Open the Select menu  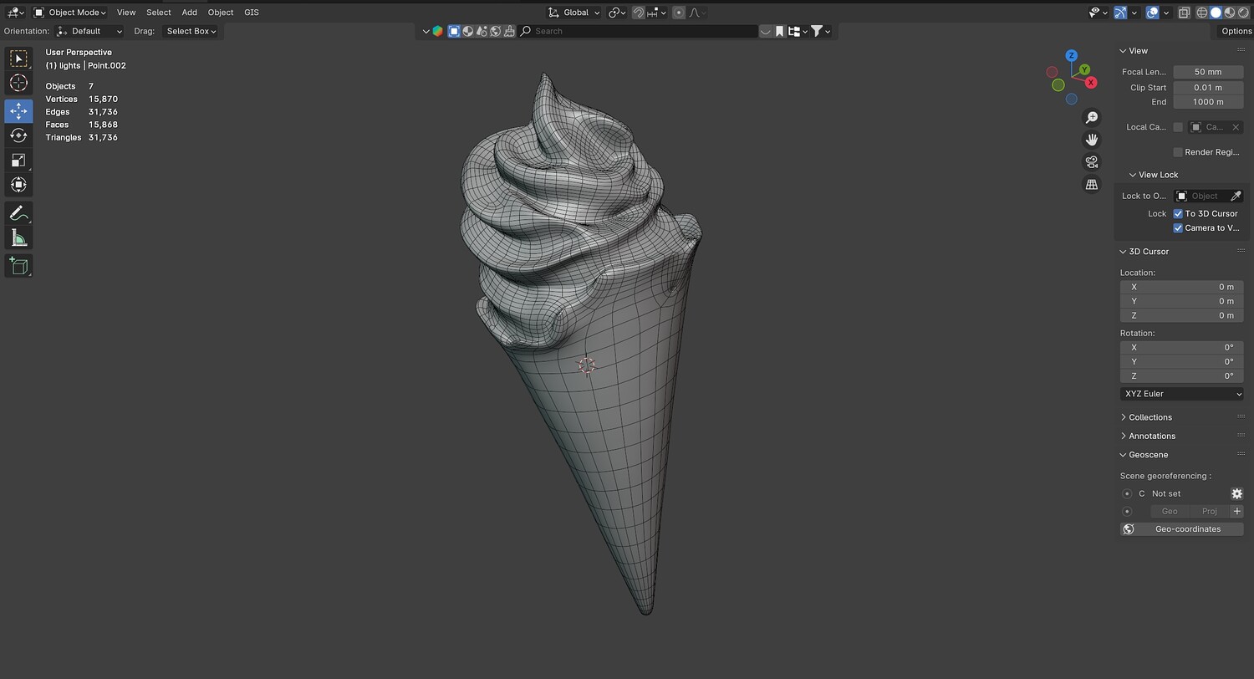click(x=158, y=13)
